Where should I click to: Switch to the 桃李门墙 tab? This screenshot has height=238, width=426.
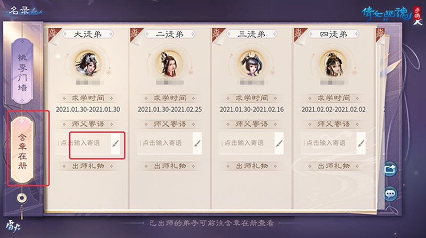22,71
